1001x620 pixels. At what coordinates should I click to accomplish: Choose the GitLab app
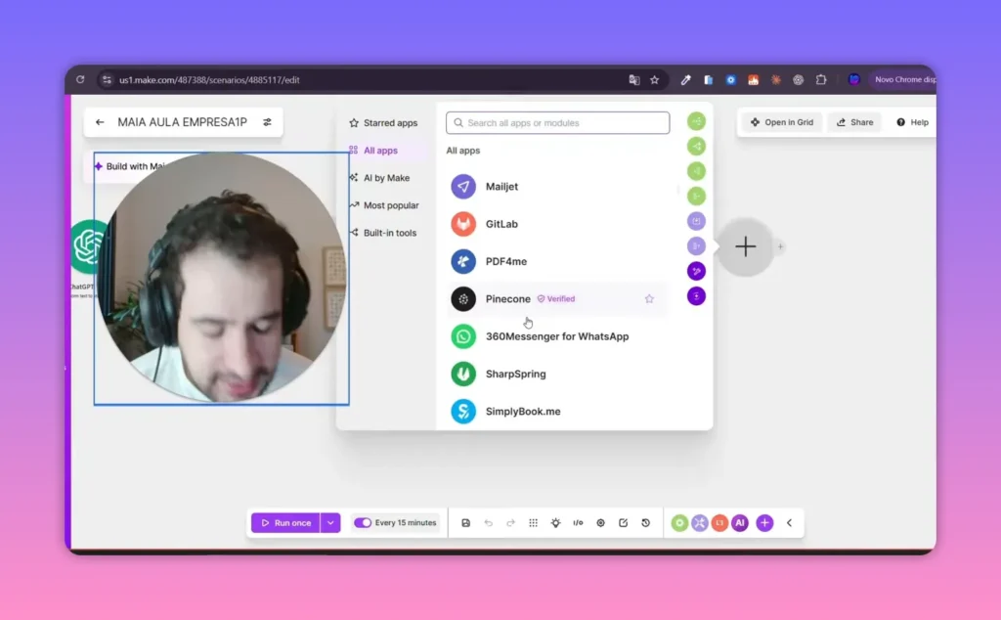coord(557,224)
